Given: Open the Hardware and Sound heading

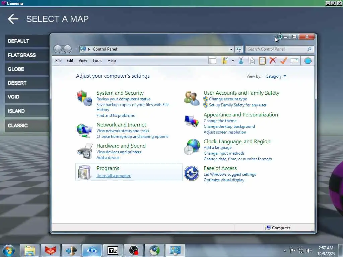Looking at the screenshot, I should pyautogui.click(x=121, y=146).
